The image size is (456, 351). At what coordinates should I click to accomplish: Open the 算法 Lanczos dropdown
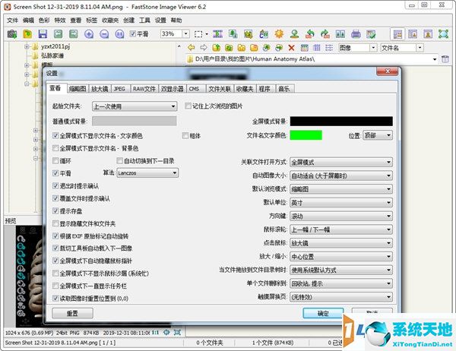click(147, 173)
